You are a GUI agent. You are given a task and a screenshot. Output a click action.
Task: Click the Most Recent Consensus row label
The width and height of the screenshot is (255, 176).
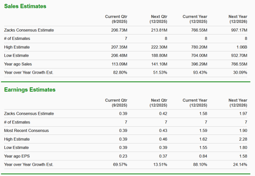pyautogui.click(x=26, y=130)
